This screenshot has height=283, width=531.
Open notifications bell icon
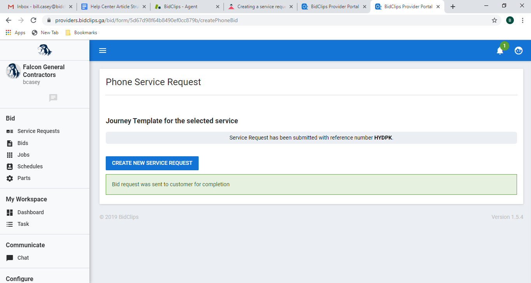coord(500,51)
